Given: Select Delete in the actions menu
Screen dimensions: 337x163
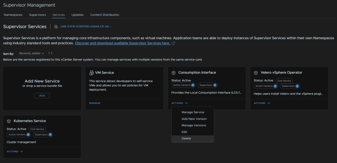Looking at the screenshot, I should (x=193, y=139).
